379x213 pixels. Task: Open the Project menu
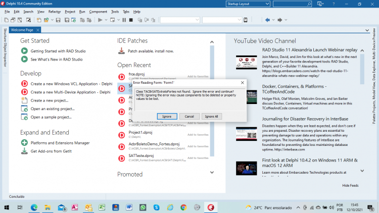click(70, 12)
